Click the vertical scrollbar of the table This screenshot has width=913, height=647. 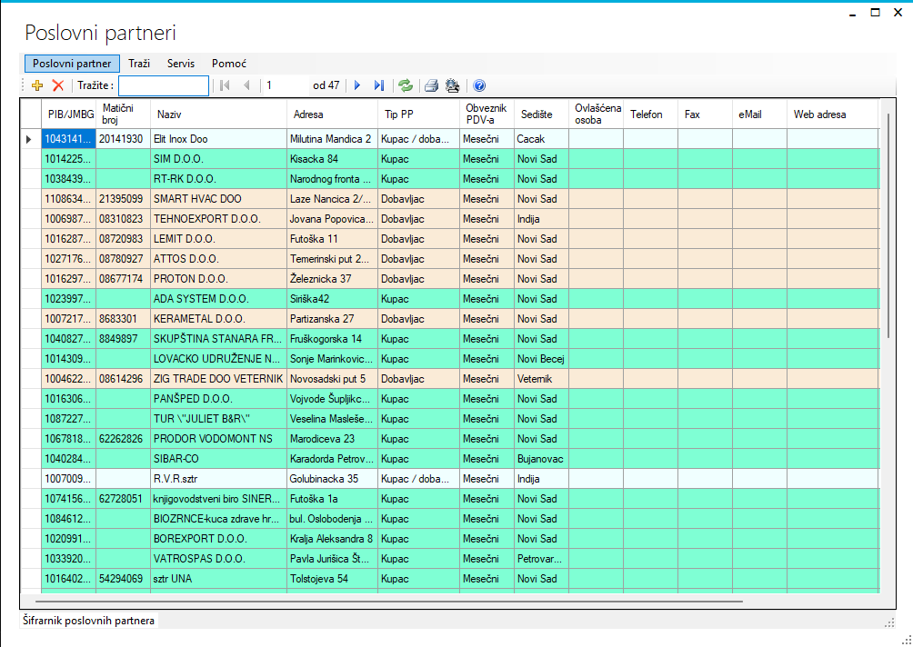coord(887,227)
